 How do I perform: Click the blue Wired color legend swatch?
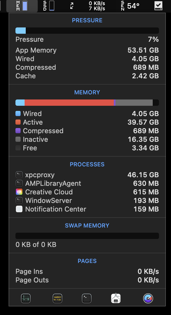click(18, 113)
